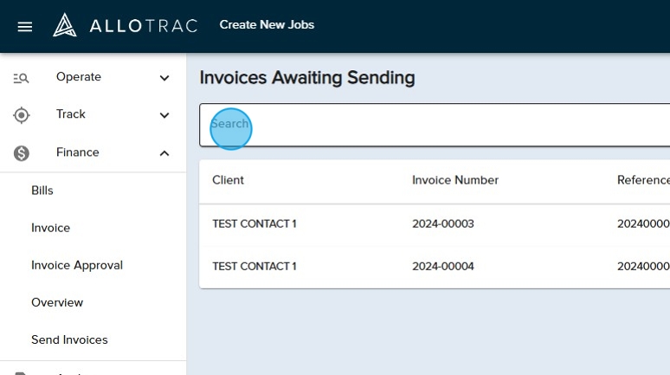
Task: Sort by the Client column header
Action: pos(229,180)
